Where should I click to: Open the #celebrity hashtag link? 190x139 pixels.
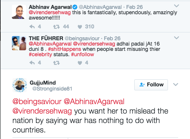click(x=41, y=54)
